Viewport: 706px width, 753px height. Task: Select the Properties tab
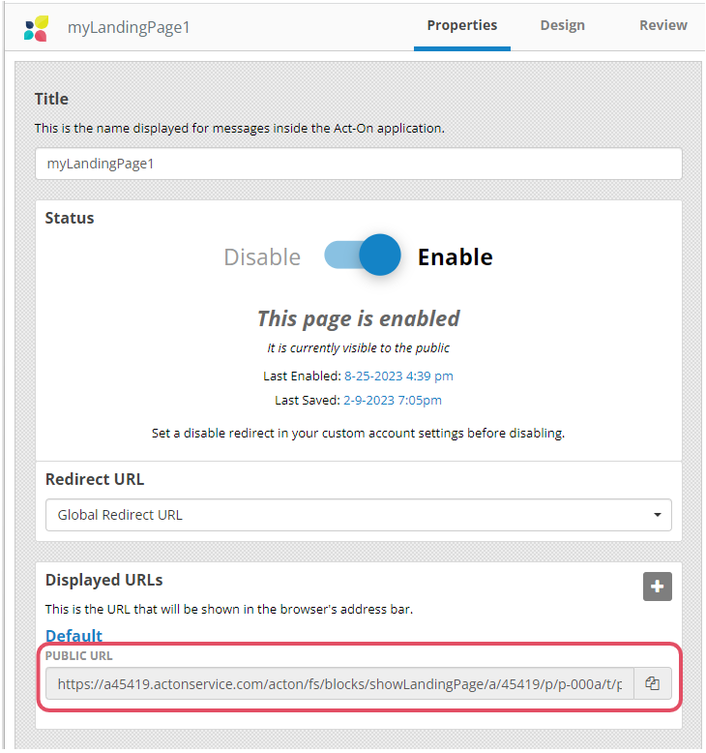pyautogui.click(x=462, y=25)
